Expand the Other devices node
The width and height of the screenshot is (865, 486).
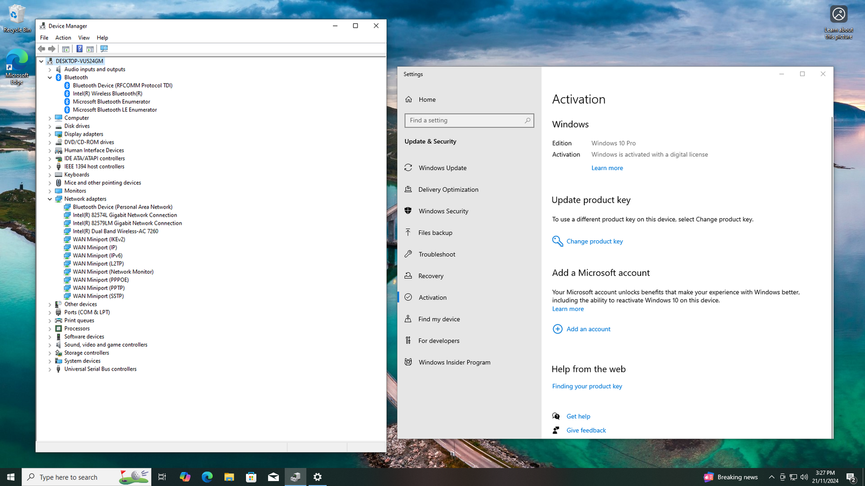(50, 305)
